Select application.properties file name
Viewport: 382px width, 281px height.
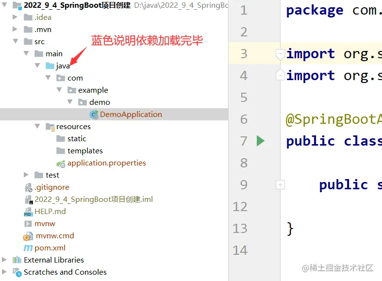click(x=107, y=163)
